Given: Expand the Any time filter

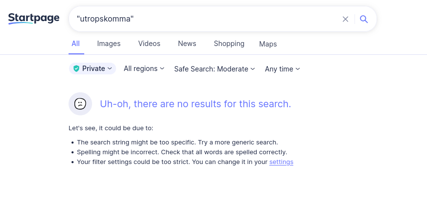Looking at the screenshot, I should (x=282, y=69).
